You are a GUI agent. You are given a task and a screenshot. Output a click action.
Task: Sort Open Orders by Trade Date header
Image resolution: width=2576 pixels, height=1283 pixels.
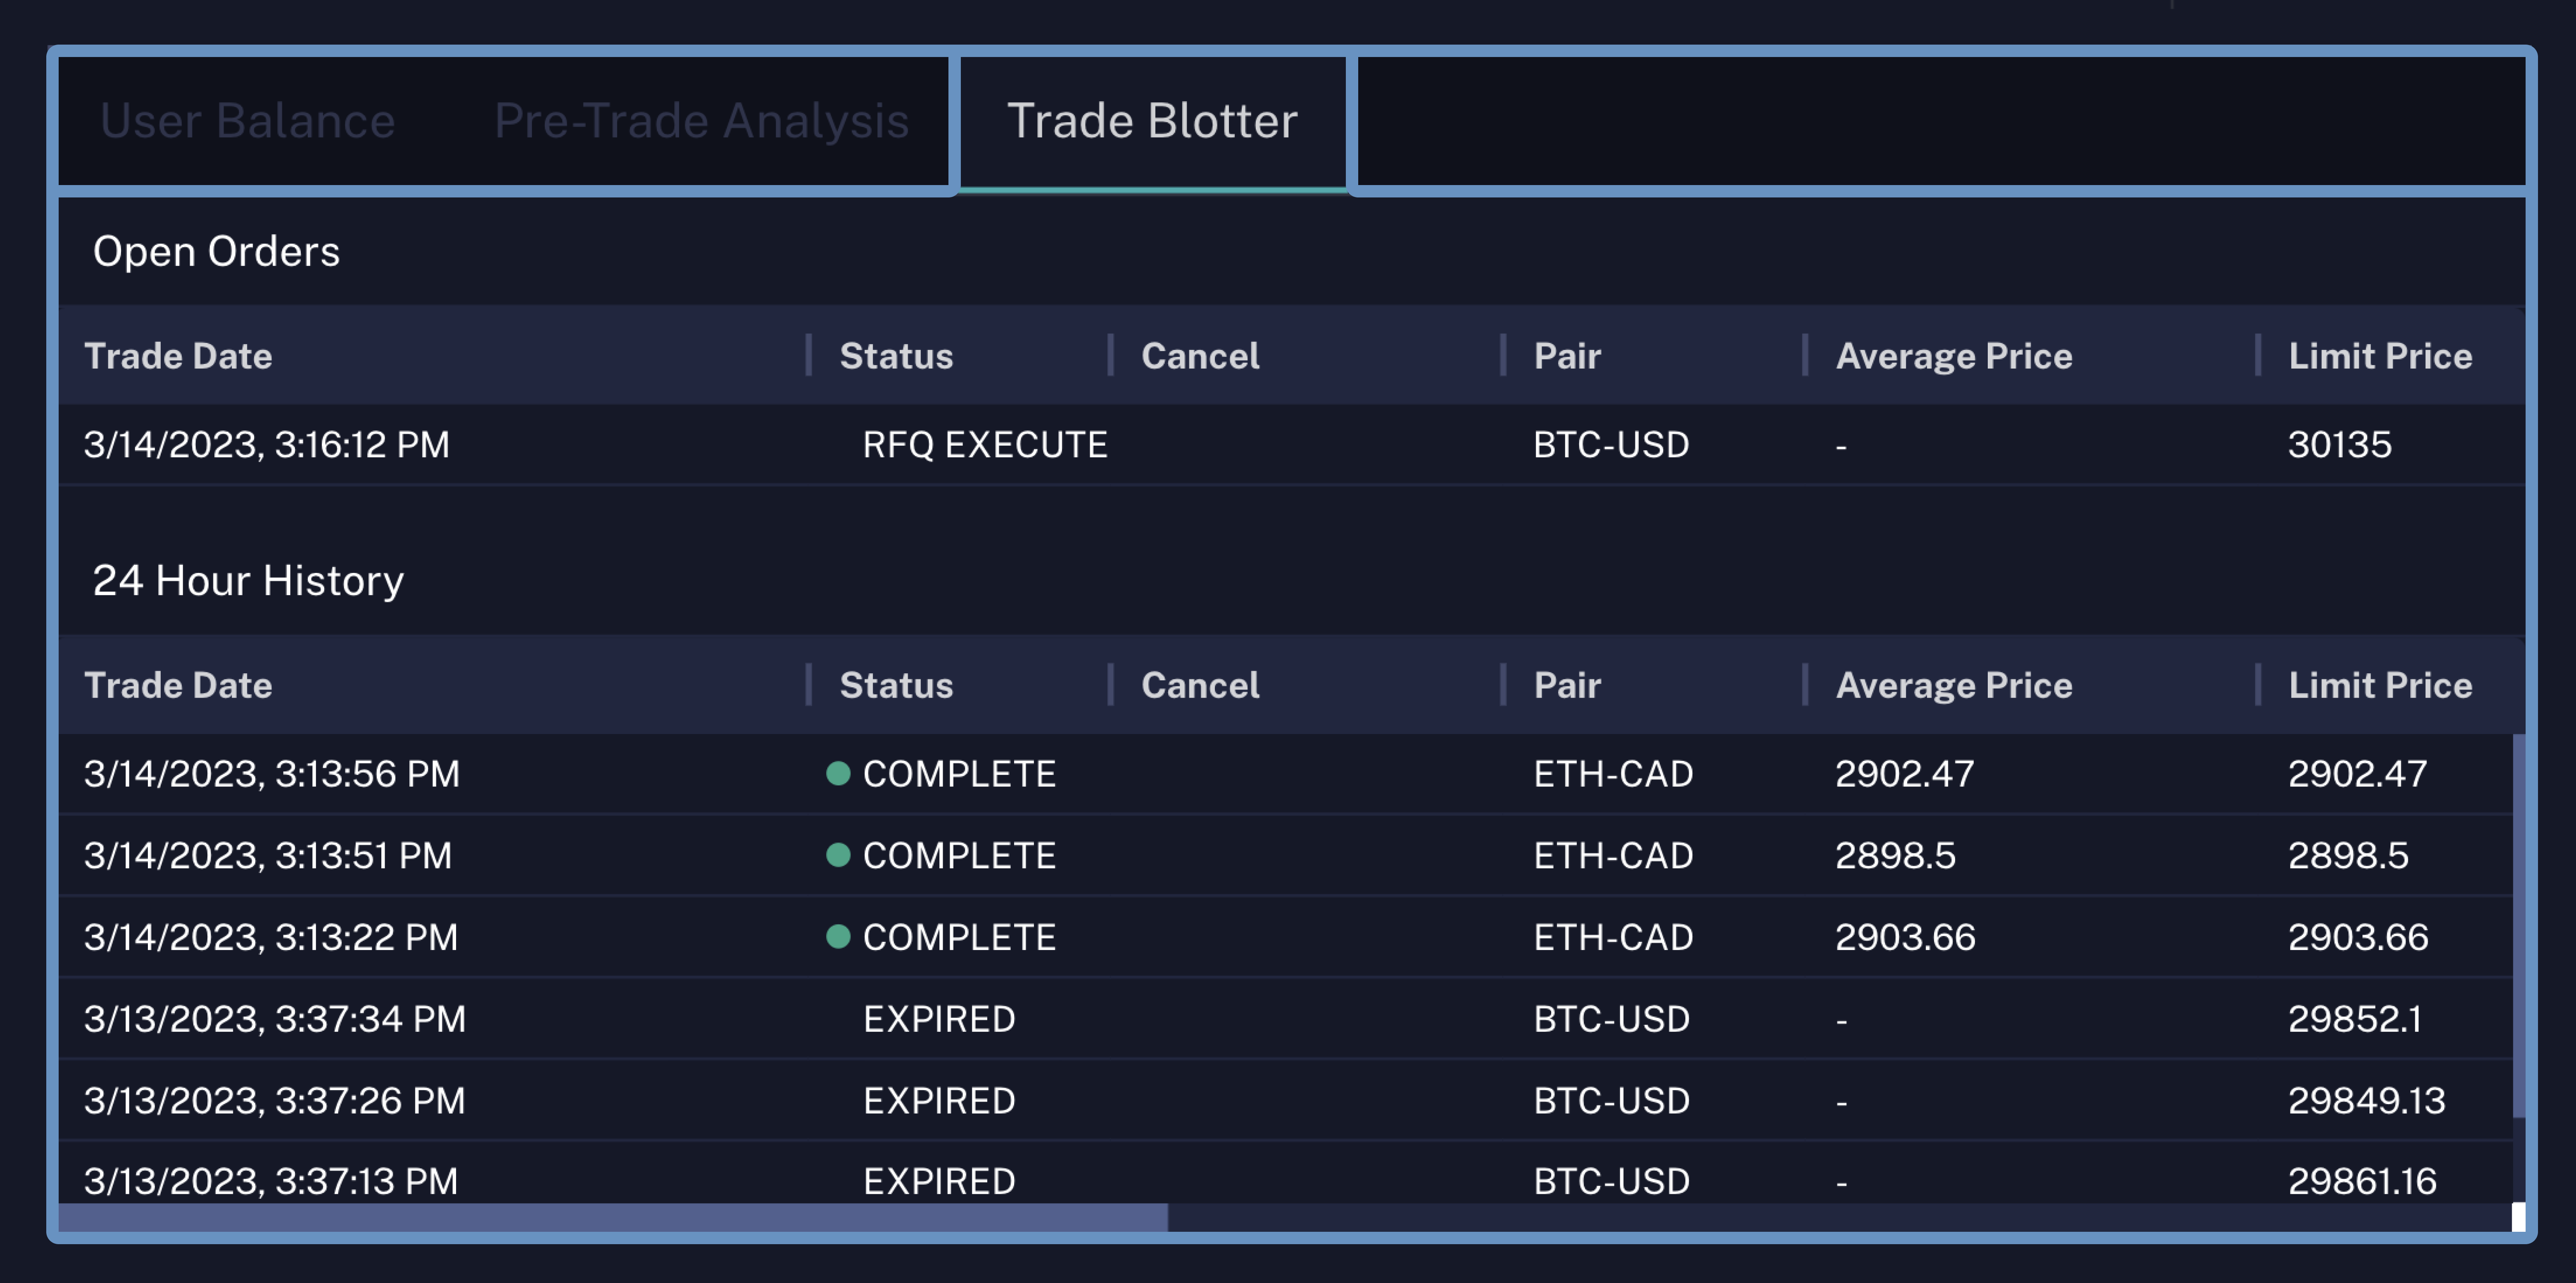click(x=178, y=356)
